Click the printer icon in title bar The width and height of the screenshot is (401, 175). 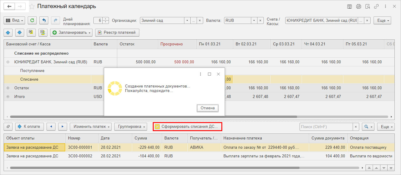click(359, 6)
